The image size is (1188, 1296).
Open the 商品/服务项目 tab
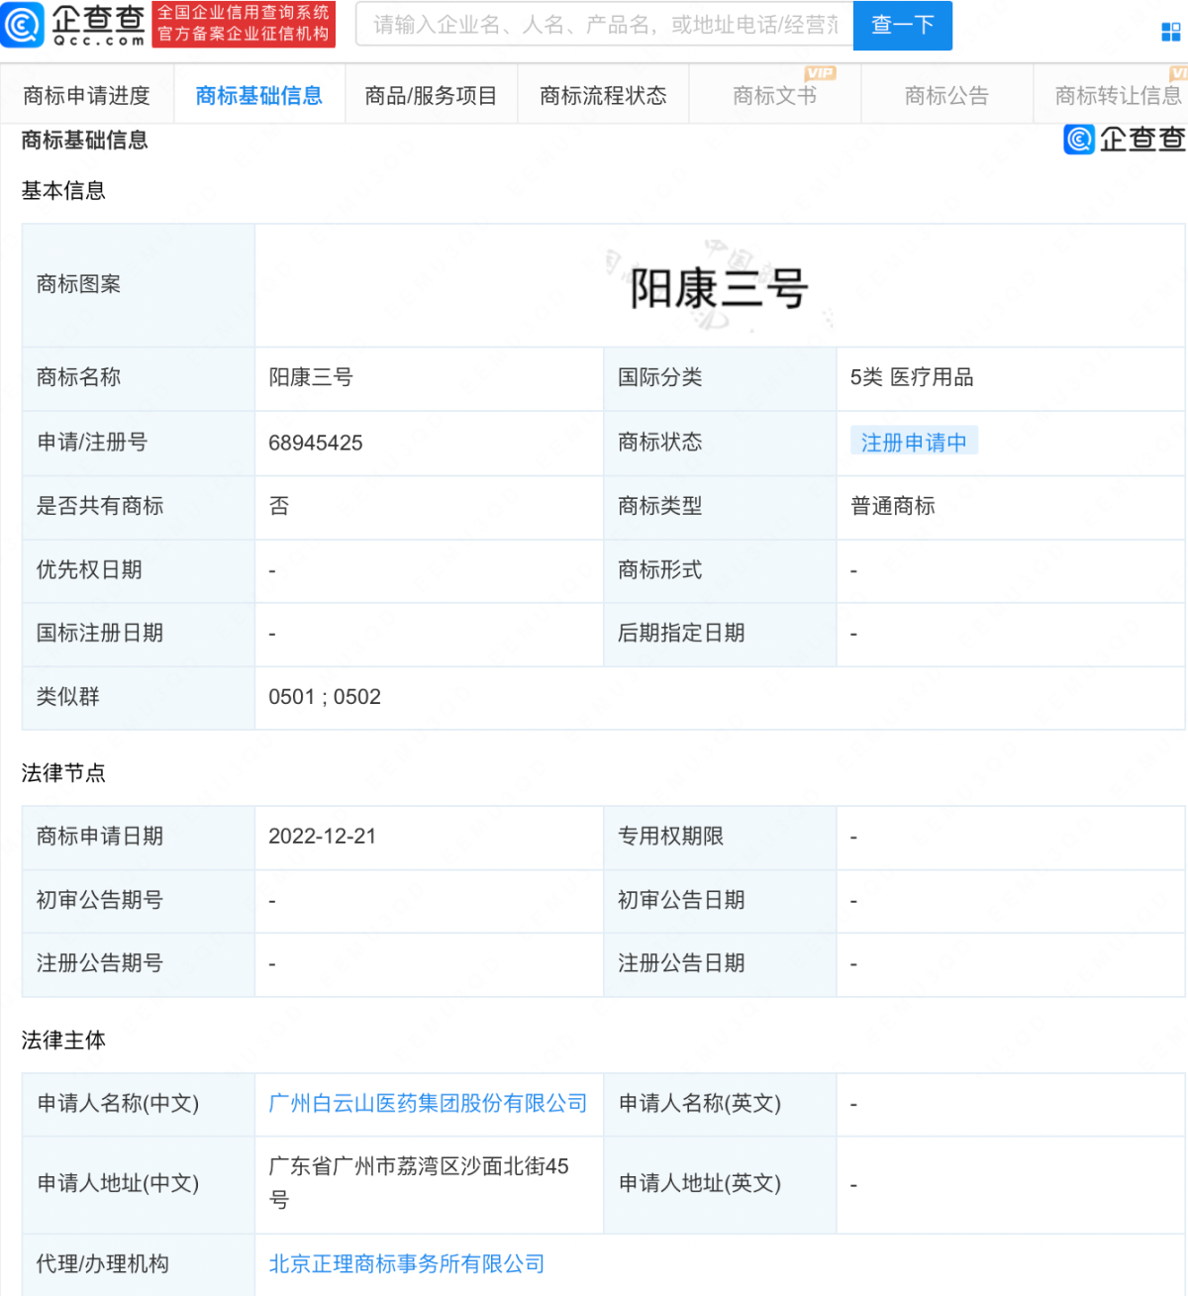[x=431, y=95]
